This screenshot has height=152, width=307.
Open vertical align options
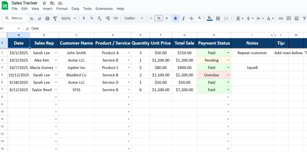click(250, 18)
